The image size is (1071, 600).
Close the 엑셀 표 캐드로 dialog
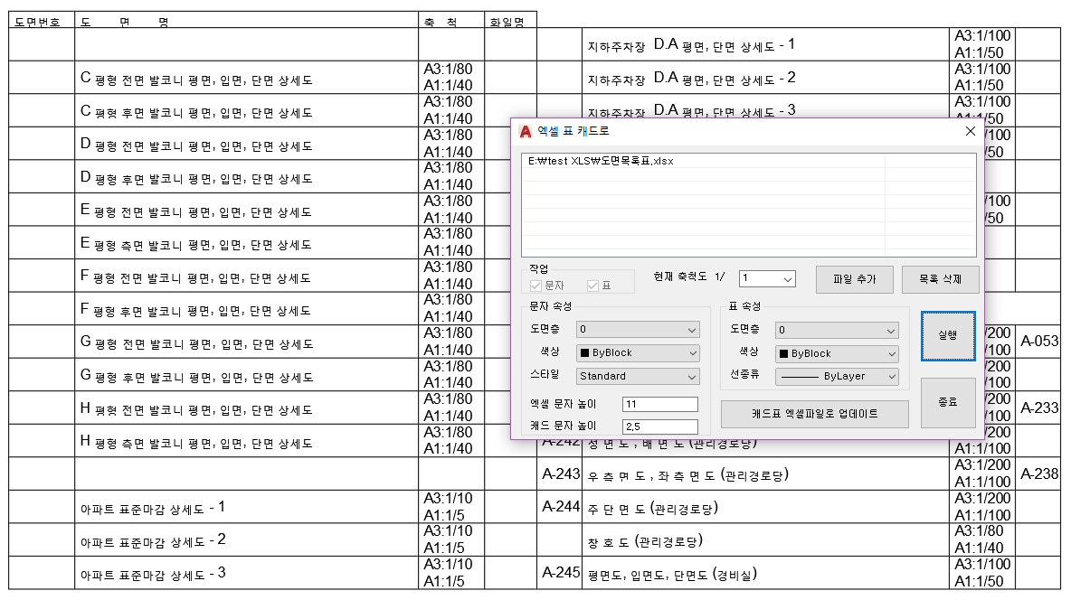click(x=970, y=131)
